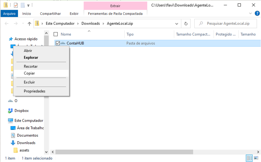The width and height of the screenshot is (261, 162).
Task: Sort by Tamanho Compact... column
Action: 193,34
